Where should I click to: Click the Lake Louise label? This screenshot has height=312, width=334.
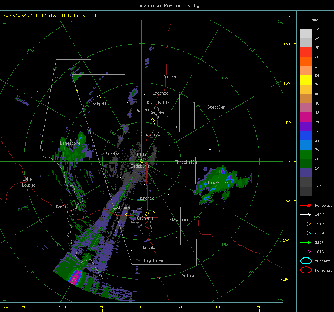29,182
